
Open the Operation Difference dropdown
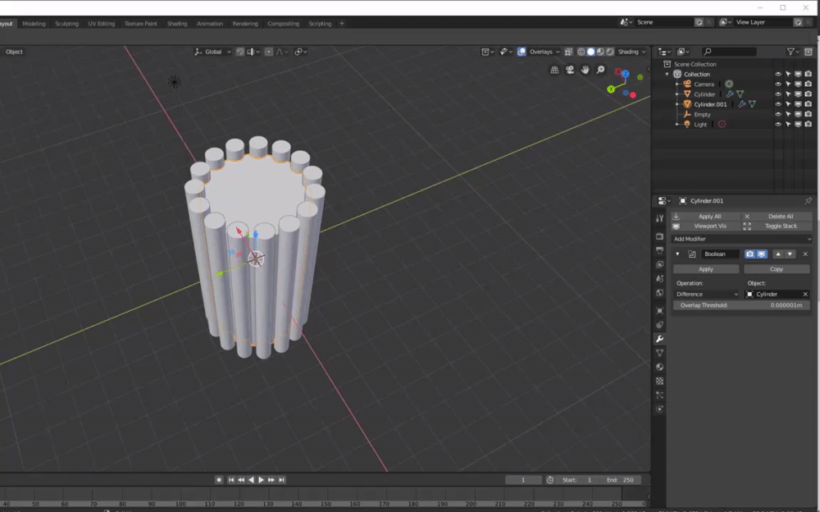click(706, 294)
